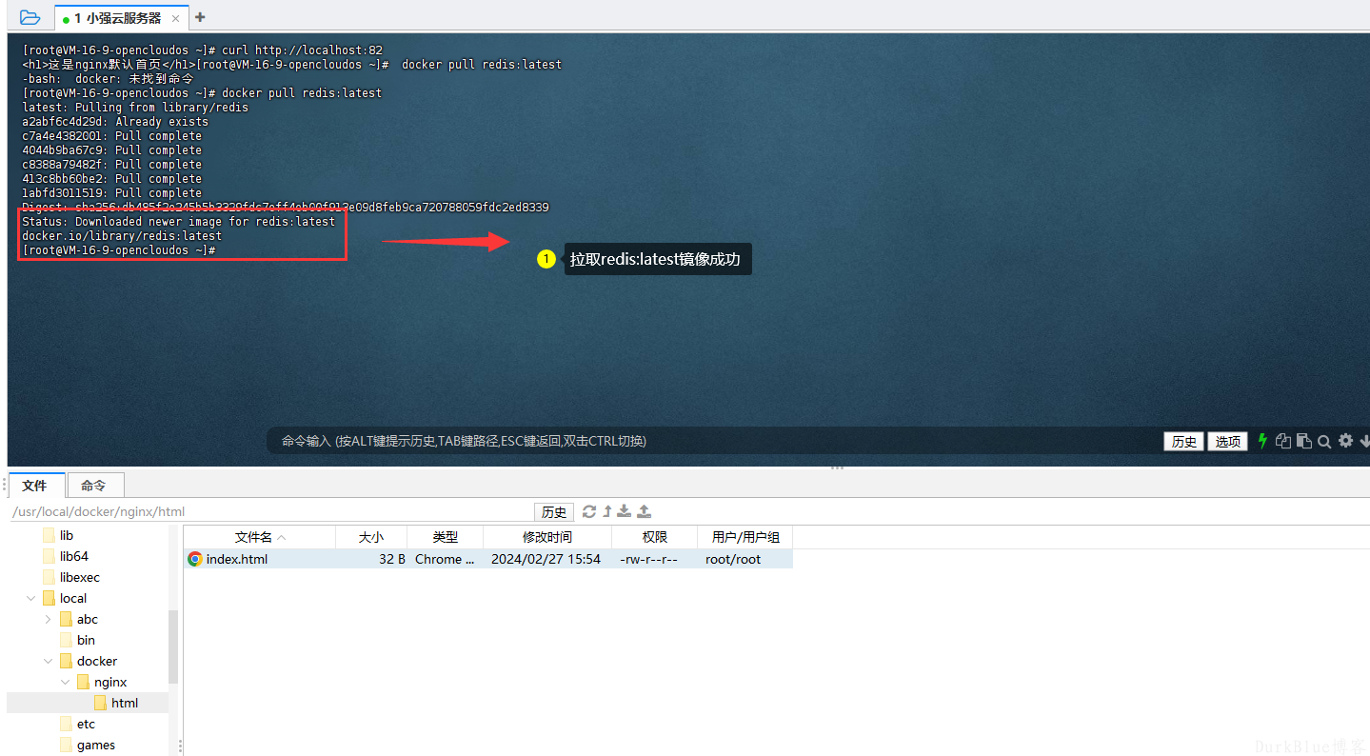
Task: Select the html folder in tree
Action: tap(125, 703)
